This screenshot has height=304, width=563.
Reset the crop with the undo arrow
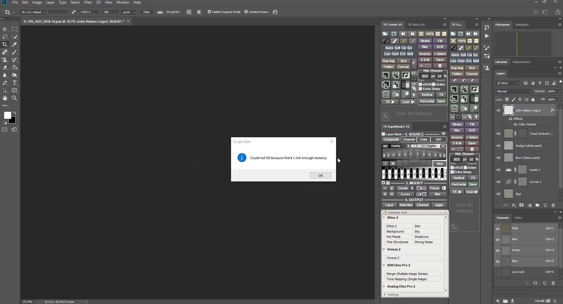[x=275, y=12]
